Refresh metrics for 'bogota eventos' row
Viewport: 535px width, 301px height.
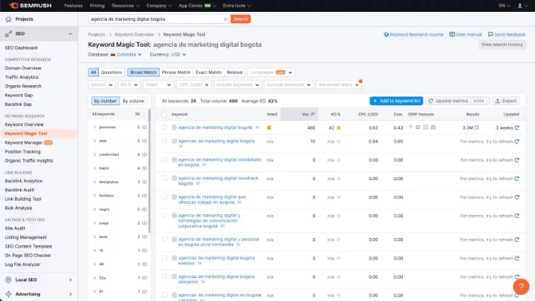coord(517,259)
